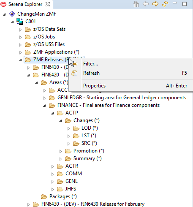Select the 'Promotion (*)' tree item

89,151
